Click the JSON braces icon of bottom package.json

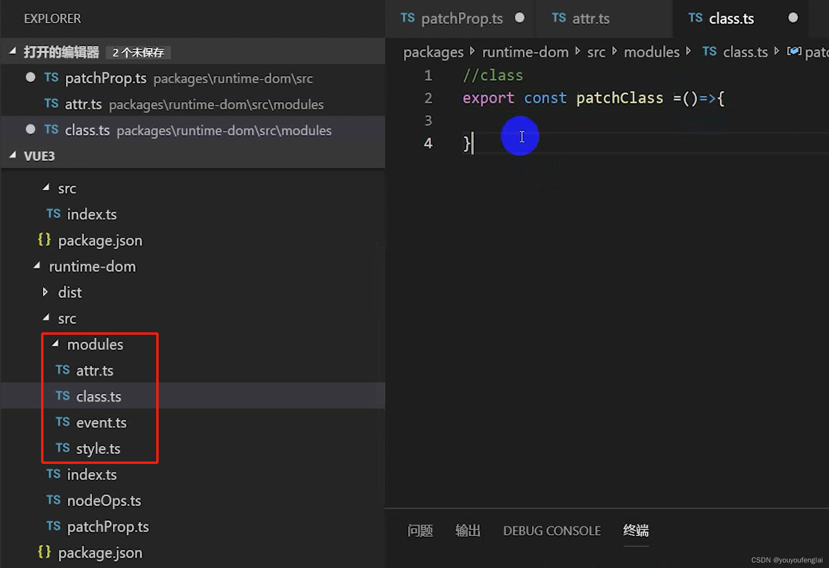coord(44,552)
